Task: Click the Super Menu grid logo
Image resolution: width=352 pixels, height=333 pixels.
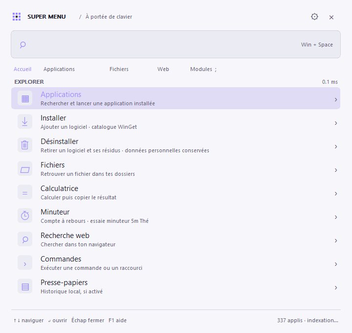Action: click(x=17, y=17)
